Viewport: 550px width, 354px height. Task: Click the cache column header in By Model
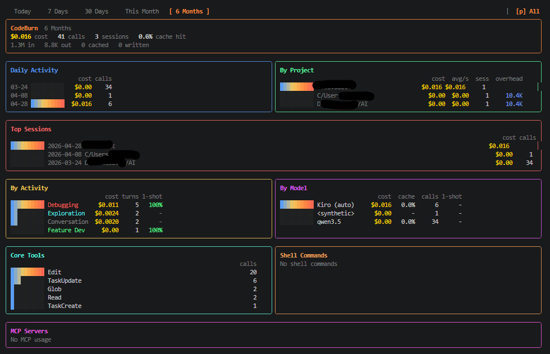click(406, 196)
